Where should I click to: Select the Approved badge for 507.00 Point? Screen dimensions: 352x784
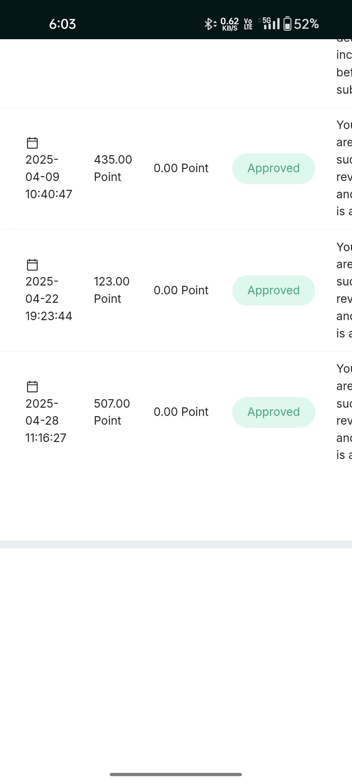(x=273, y=412)
